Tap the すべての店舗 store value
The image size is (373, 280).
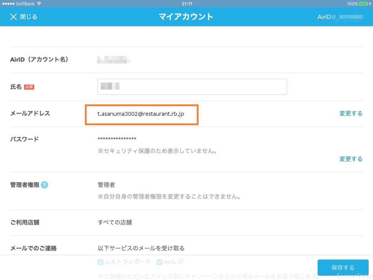(115, 223)
